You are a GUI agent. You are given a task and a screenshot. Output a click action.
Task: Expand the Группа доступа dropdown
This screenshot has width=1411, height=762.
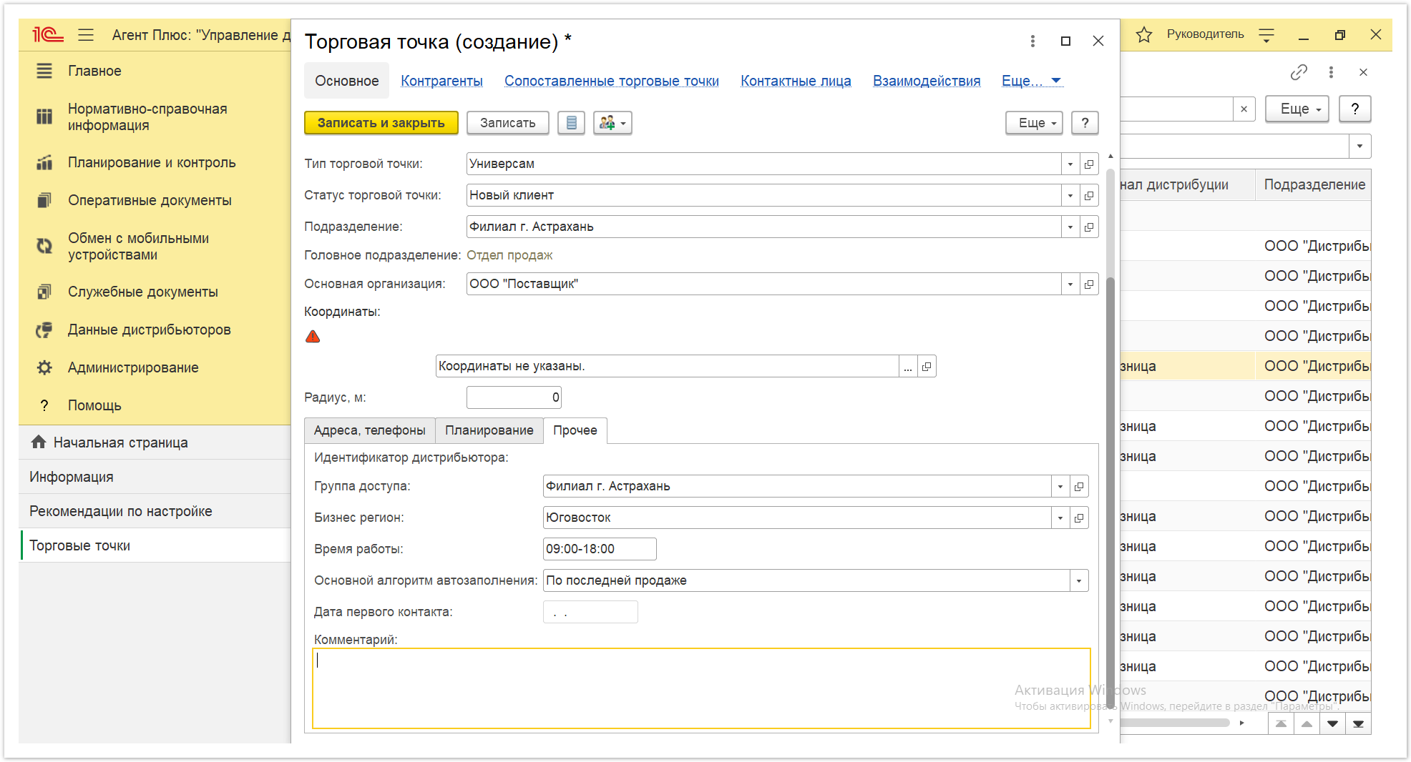(1060, 486)
